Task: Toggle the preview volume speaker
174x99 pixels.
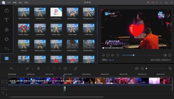Action: tap(165, 55)
